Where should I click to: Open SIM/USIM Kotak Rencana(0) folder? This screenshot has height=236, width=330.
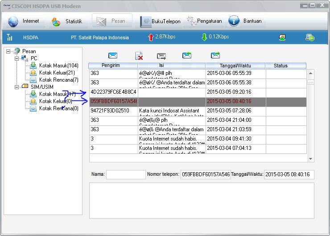[x=59, y=108]
